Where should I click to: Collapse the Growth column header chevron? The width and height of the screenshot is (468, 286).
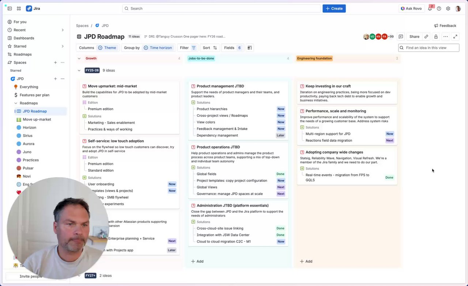tap(79, 58)
